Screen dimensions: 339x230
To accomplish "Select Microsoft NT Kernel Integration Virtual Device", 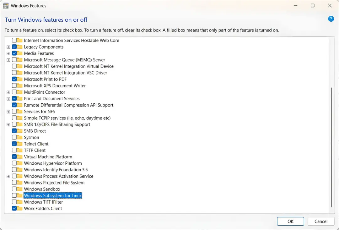I will click(x=69, y=66).
